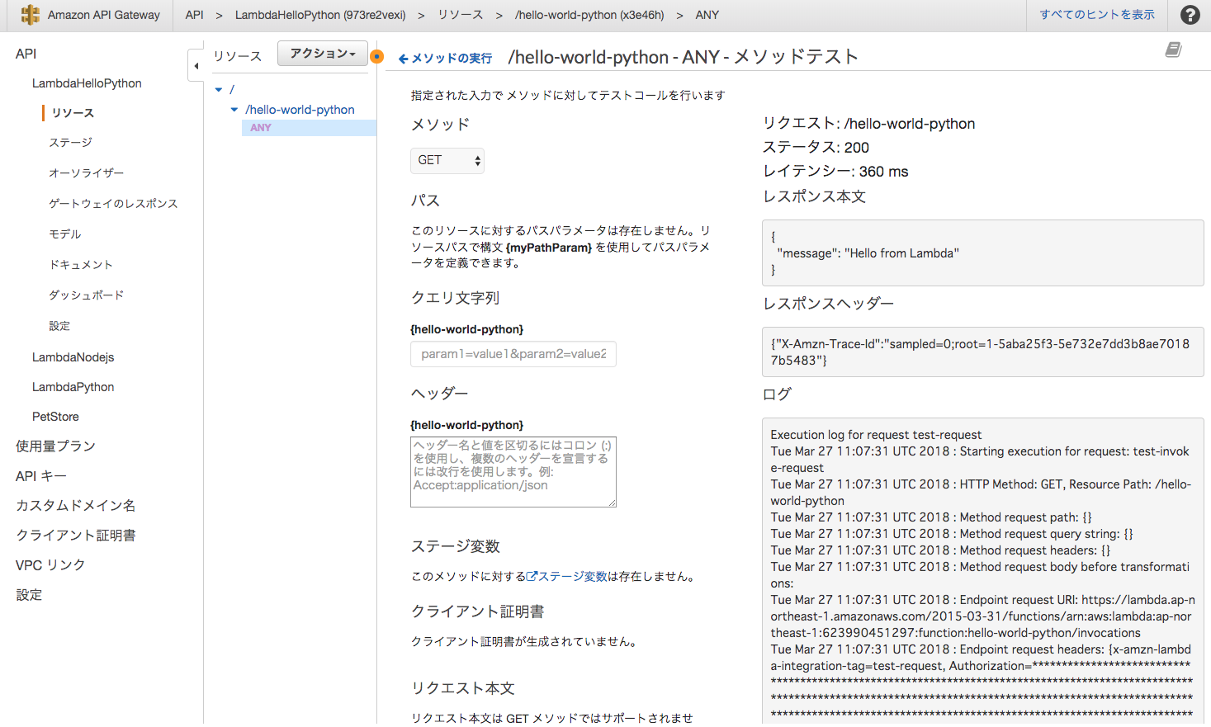Click Amazon API Gateway title text
Viewport: 1211px width, 727px height.
click(x=104, y=15)
